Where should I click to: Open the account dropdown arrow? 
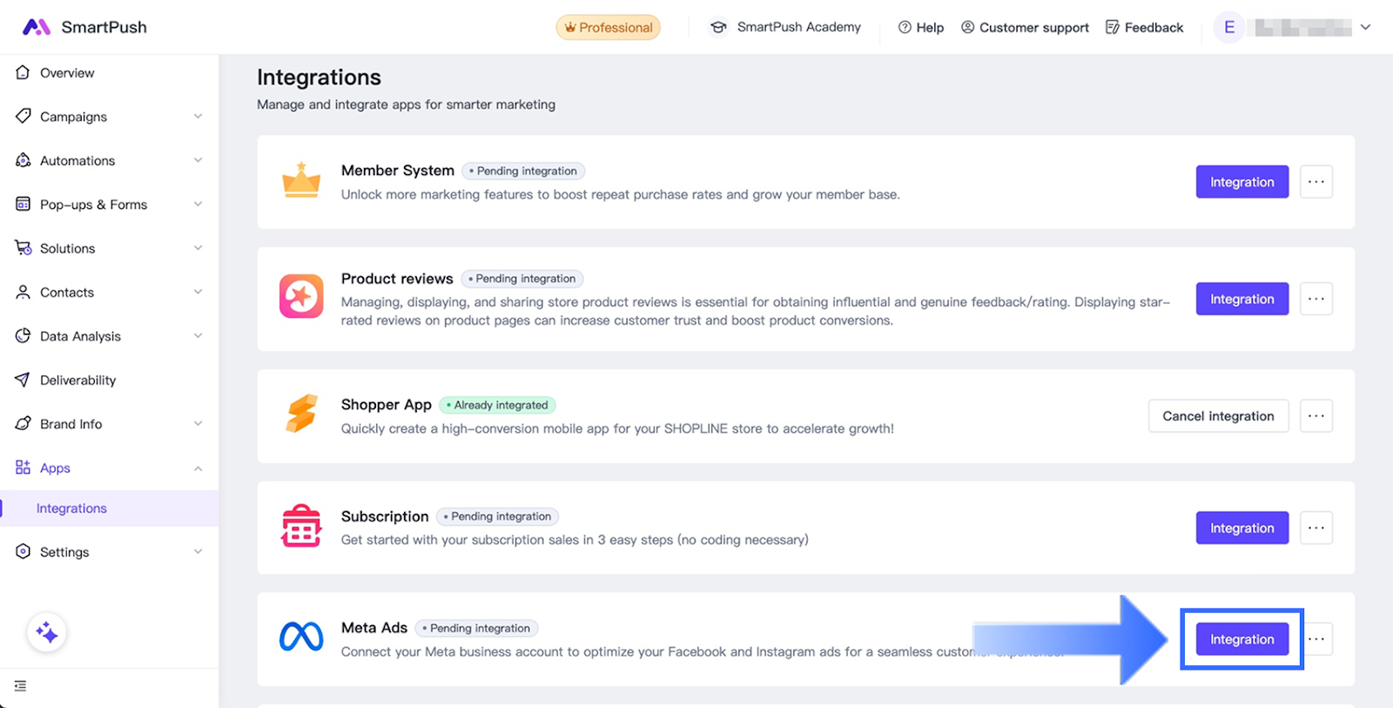tap(1365, 27)
